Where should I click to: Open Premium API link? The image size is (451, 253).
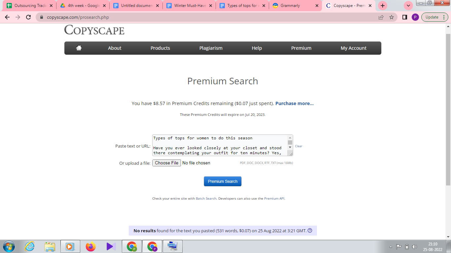tap(274, 199)
